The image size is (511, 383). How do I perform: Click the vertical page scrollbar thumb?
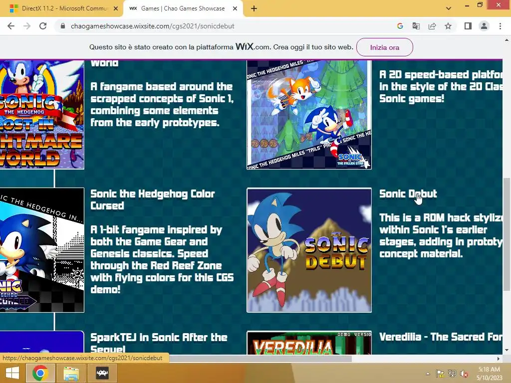coord(507,234)
